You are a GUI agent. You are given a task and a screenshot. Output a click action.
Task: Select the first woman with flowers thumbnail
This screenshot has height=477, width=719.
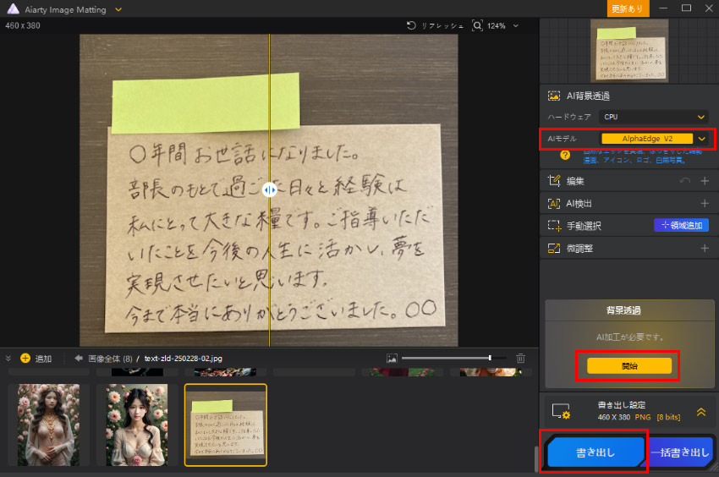coord(48,425)
